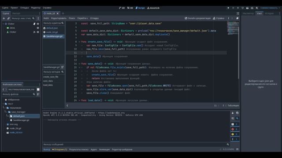The height and width of the screenshot is (158, 282).
Task: Toggle alphabetical sorting of methods list
Action: pos(63,67)
